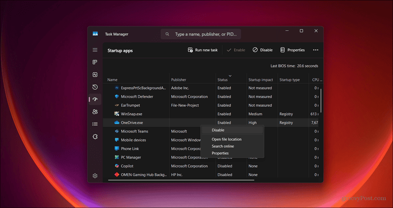Click the File-New-Project publisher cell
The image size is (393, 208).
click(185, 106)
